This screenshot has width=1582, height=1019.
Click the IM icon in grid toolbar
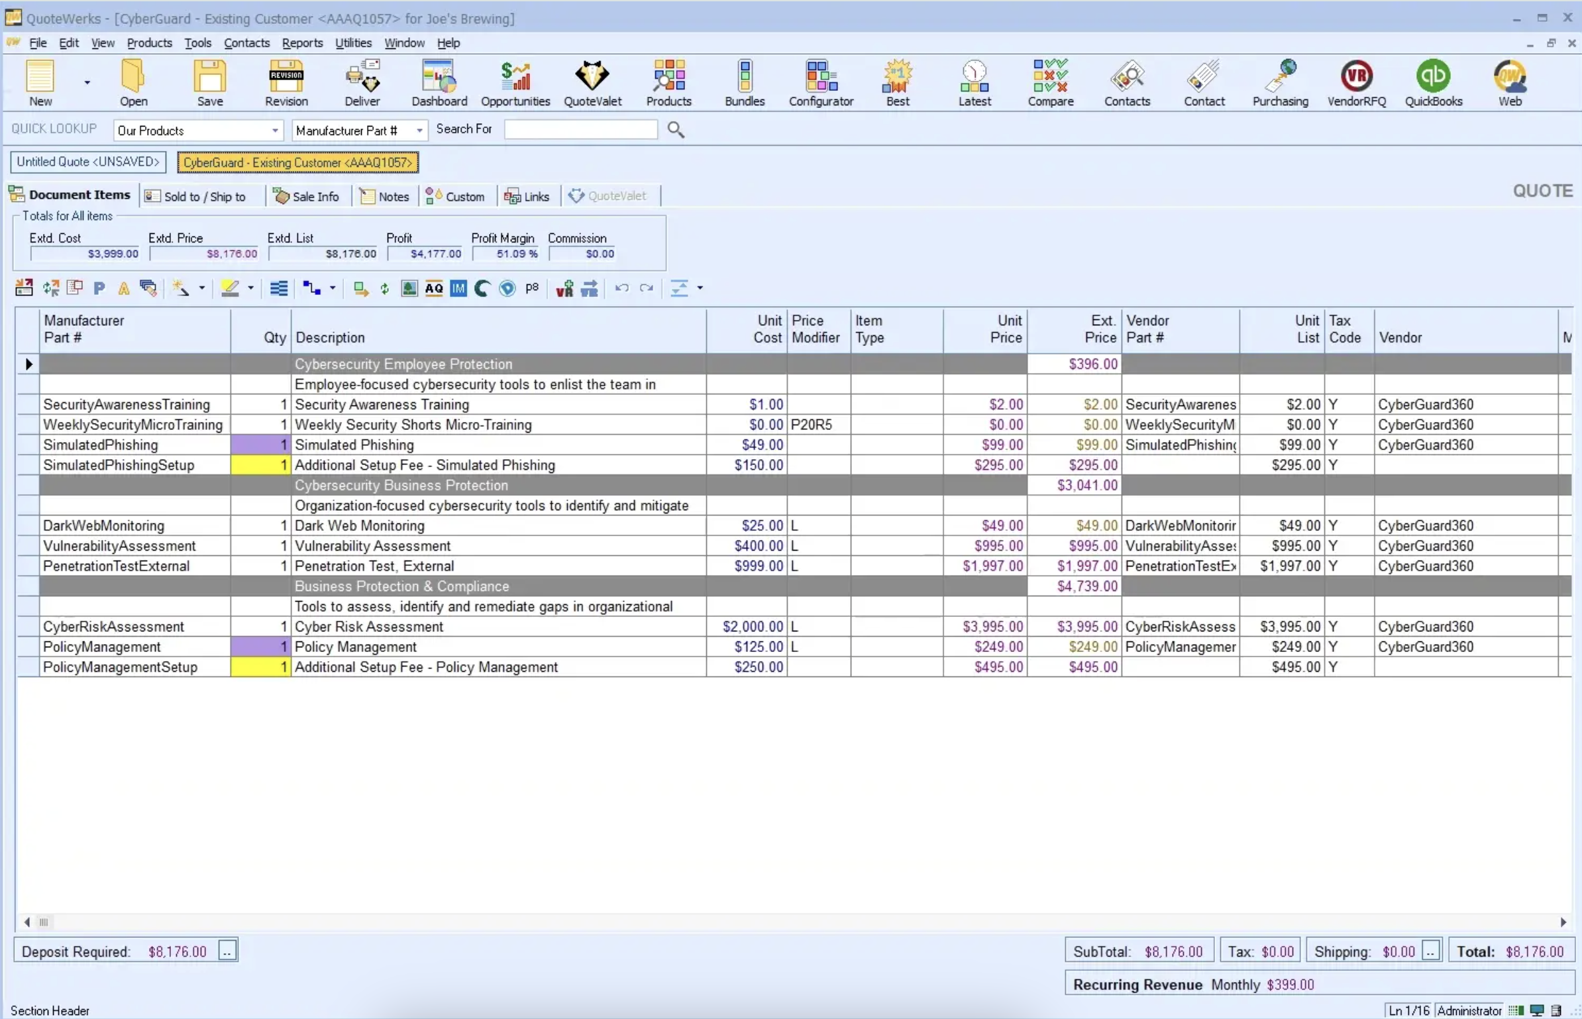458,288
